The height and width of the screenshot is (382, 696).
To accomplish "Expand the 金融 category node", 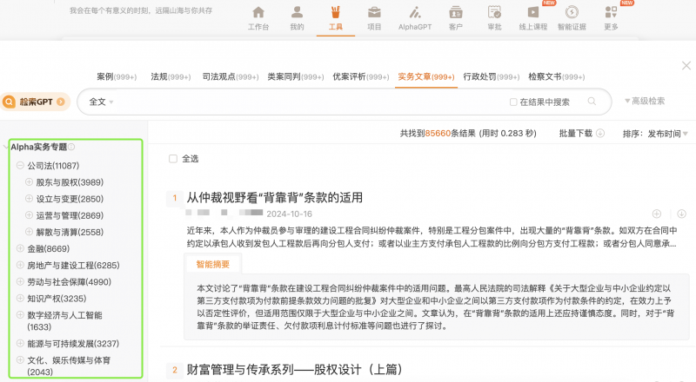I will click(20, 248).
